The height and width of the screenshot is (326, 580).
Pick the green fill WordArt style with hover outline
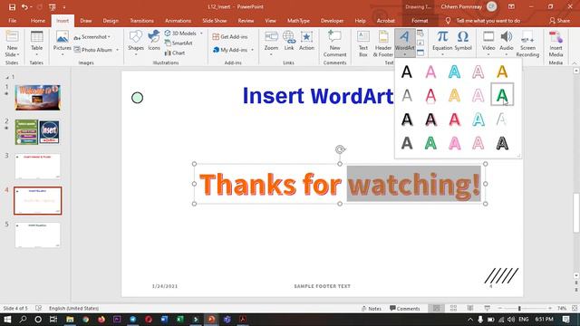click(502, 95)
